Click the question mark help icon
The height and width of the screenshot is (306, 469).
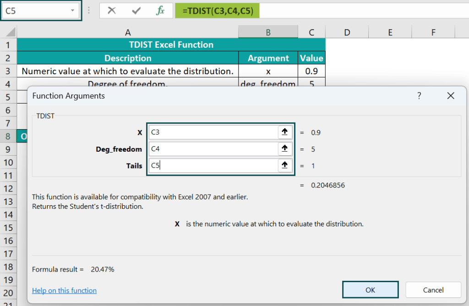point(419,96)
